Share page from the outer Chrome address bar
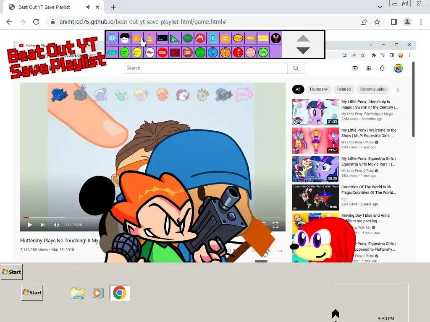 (364, 22)
